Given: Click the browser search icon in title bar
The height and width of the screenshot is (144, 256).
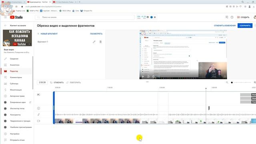Looking at the screenshot, I should coord(243,2).
